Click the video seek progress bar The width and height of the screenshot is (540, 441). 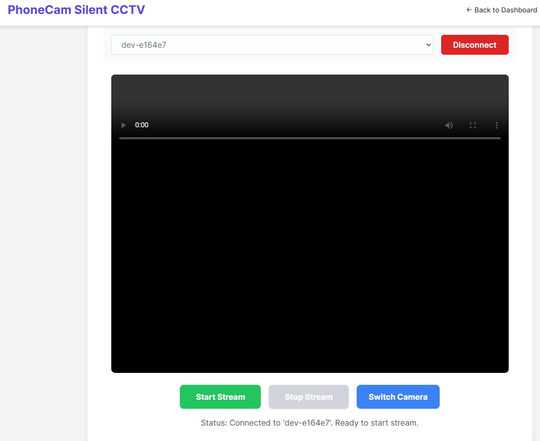309,138
